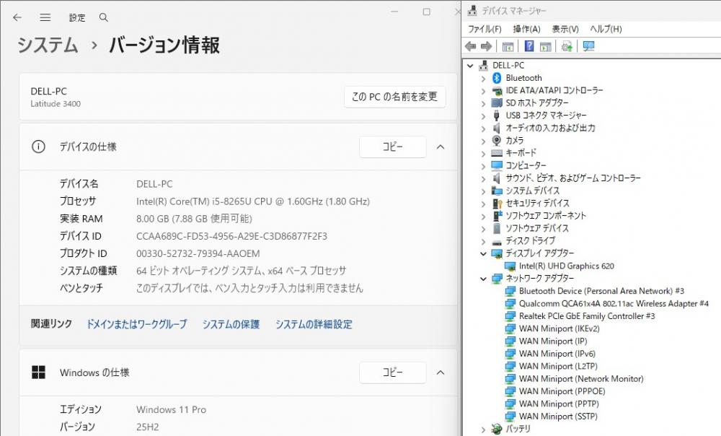
Task: Open the 操作(A) menu
Action: (x=526, y=29)
